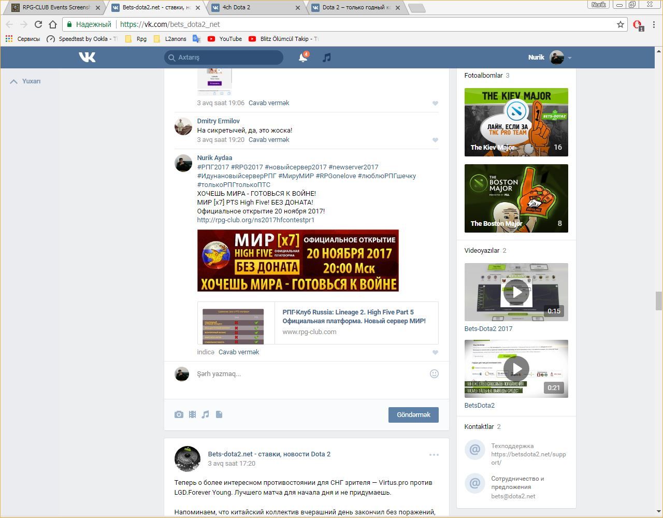
Task: Attach a video with film icon
Action: (x=192, y=414)
